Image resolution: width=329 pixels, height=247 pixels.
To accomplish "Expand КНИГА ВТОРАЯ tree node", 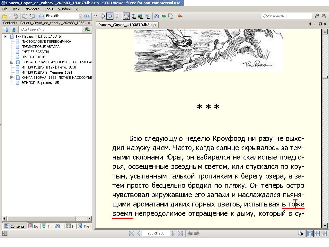I will 12,78.
